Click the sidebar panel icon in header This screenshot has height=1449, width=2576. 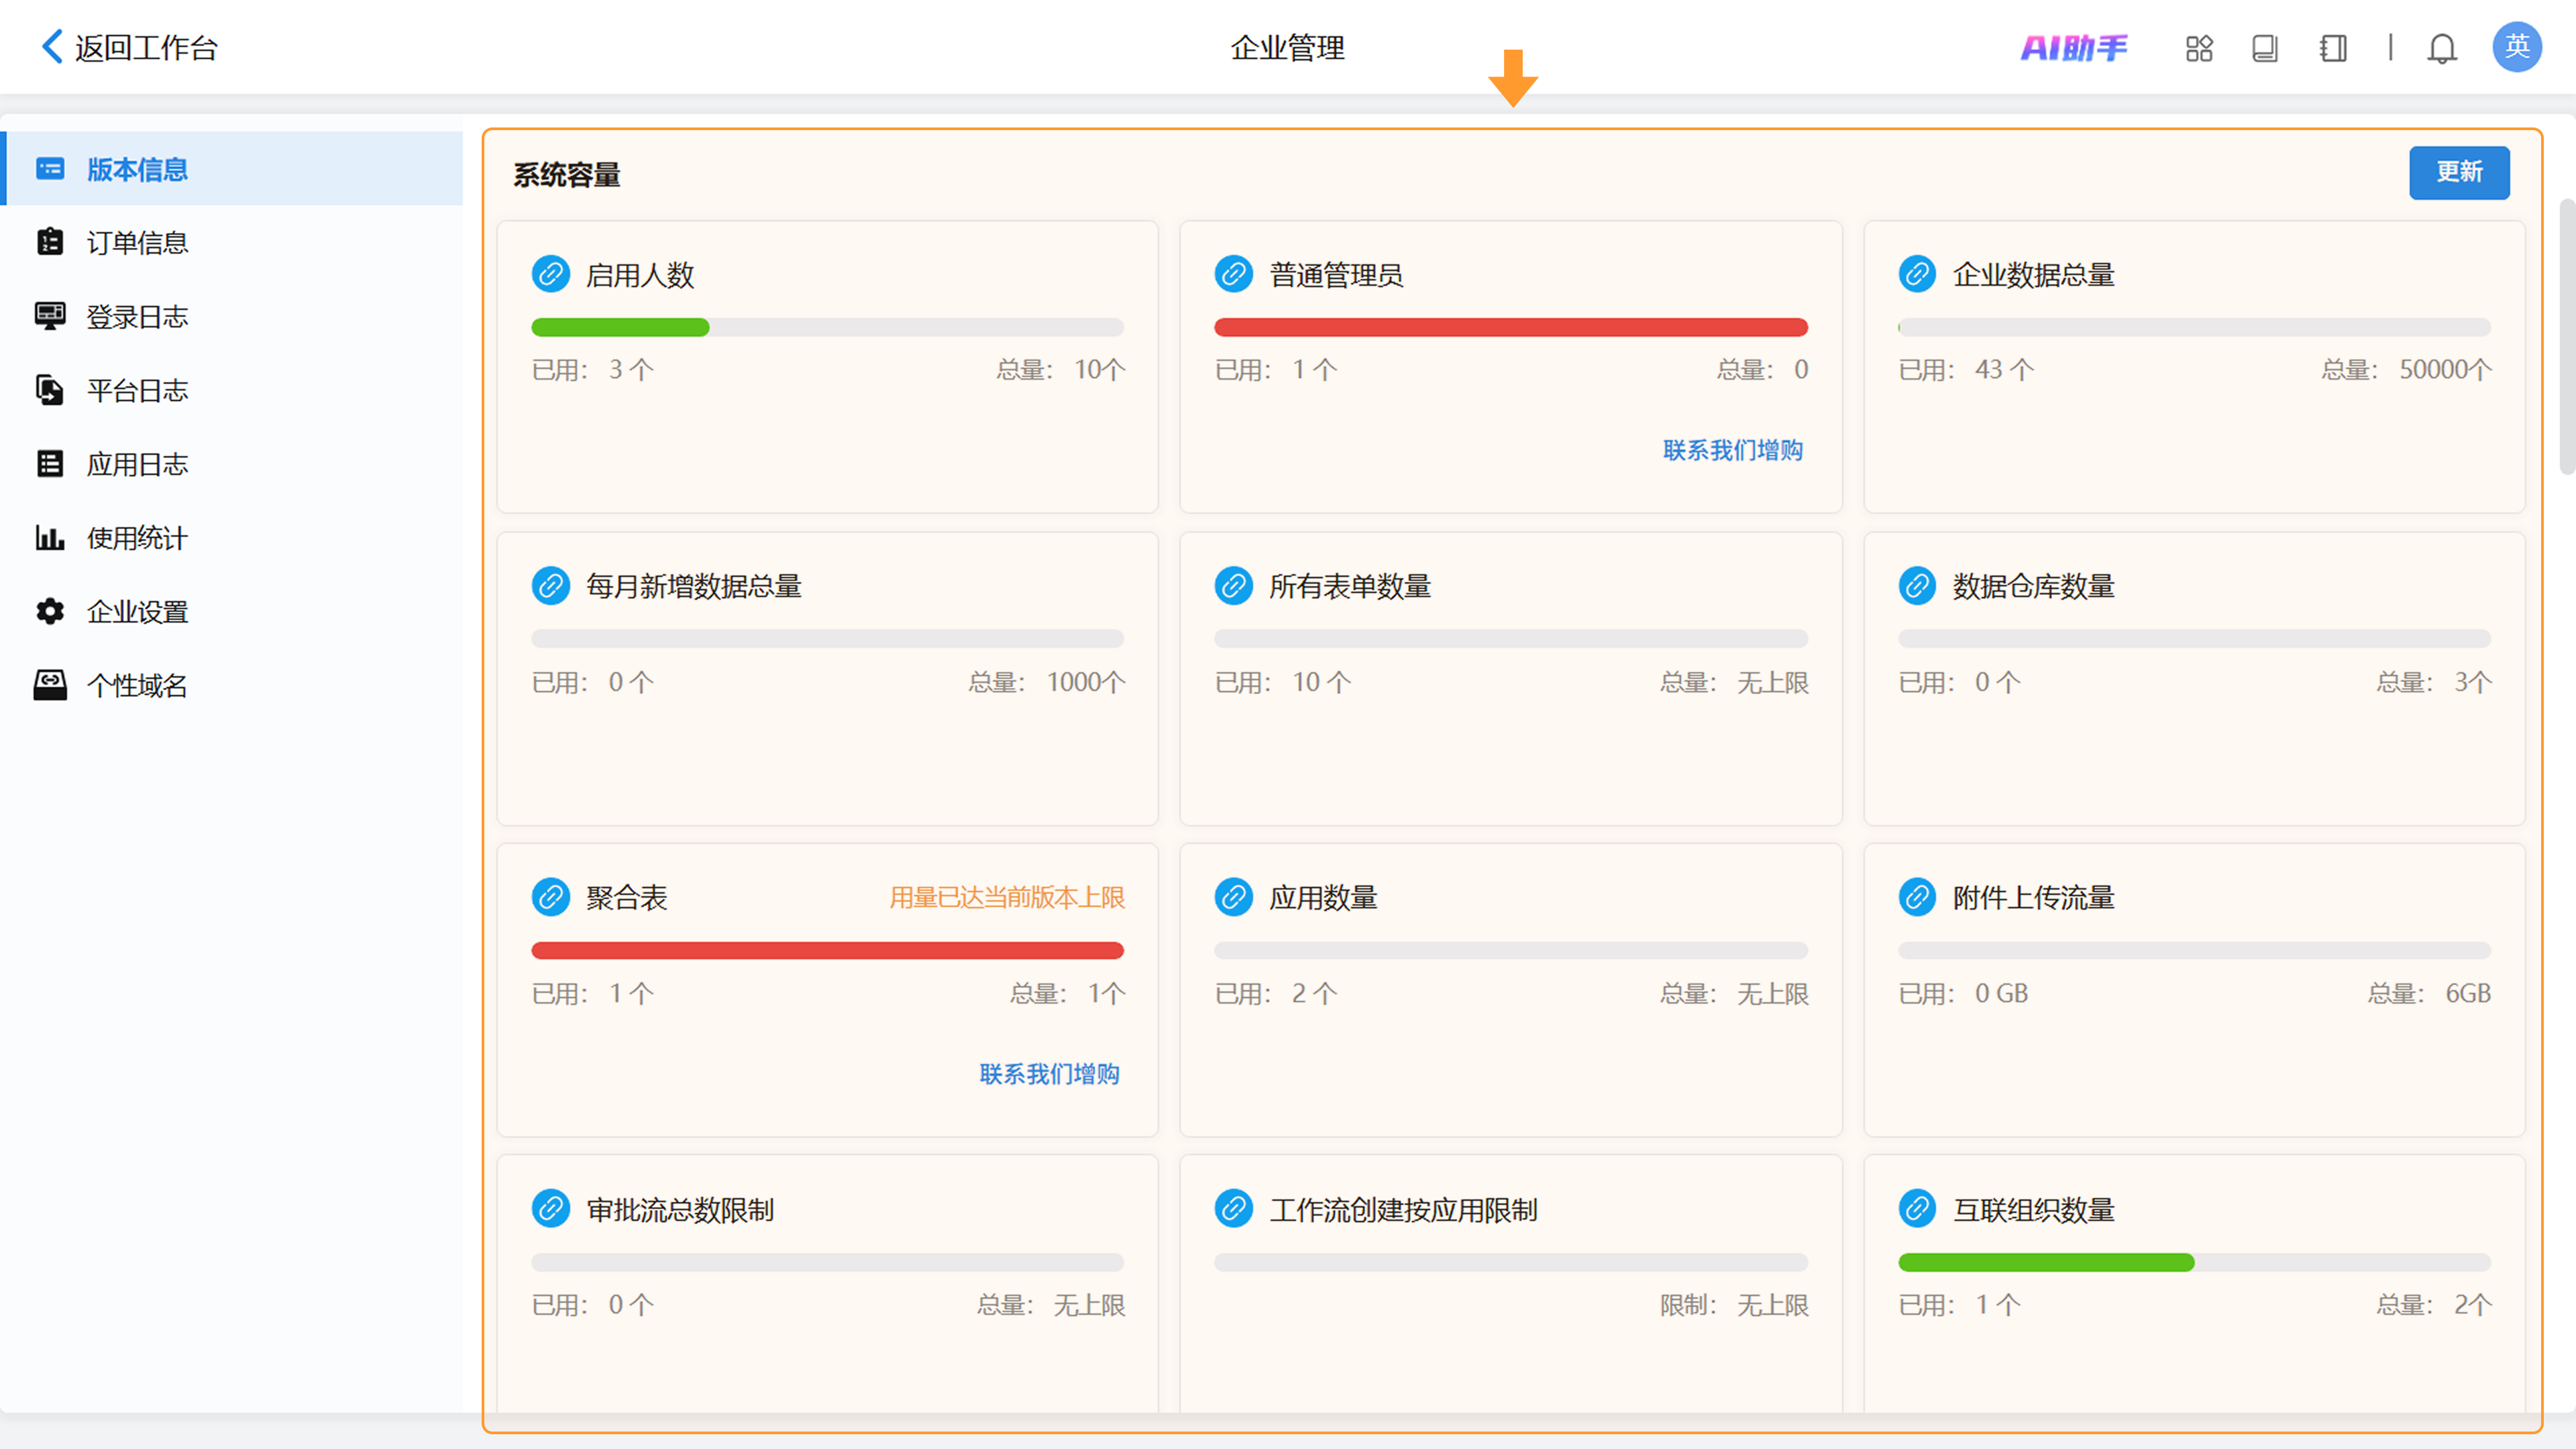point(2333,48)
